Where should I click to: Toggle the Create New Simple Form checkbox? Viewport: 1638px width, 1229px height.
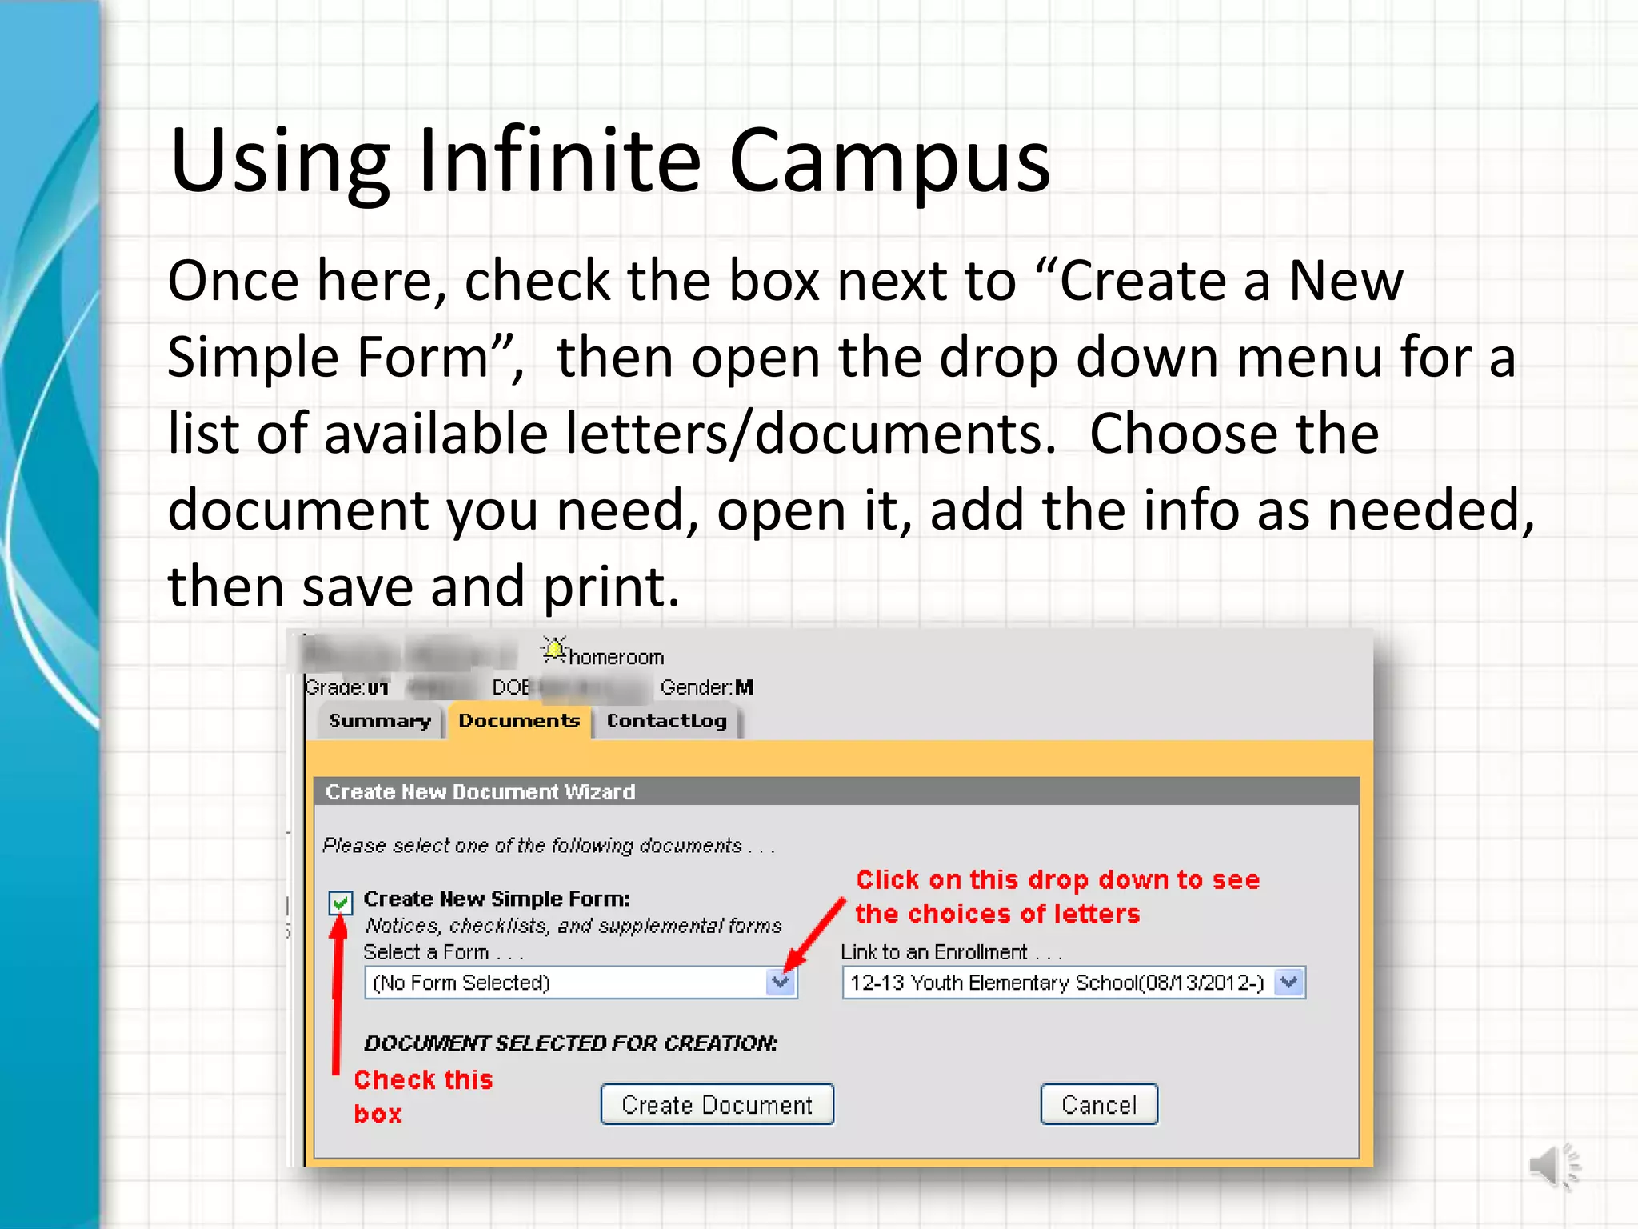point(341,903)
